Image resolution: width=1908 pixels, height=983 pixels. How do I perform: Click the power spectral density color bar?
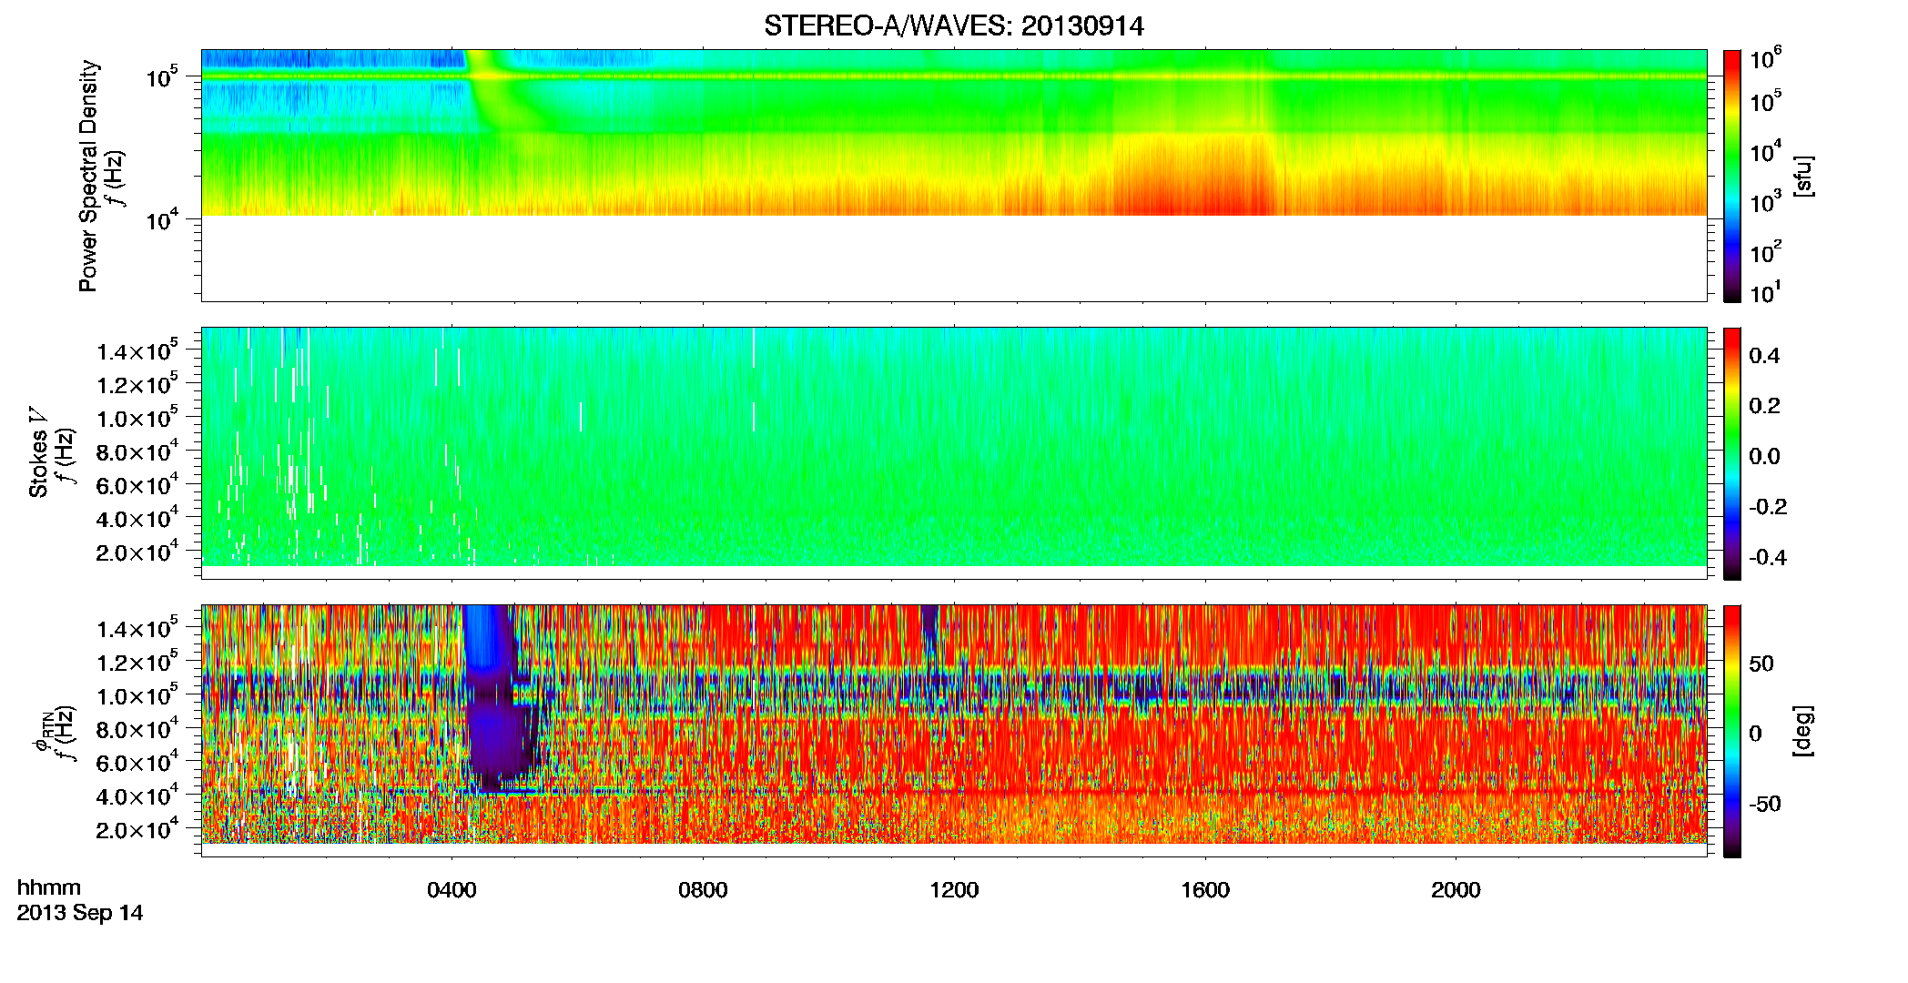click(x=1732, y=176)
